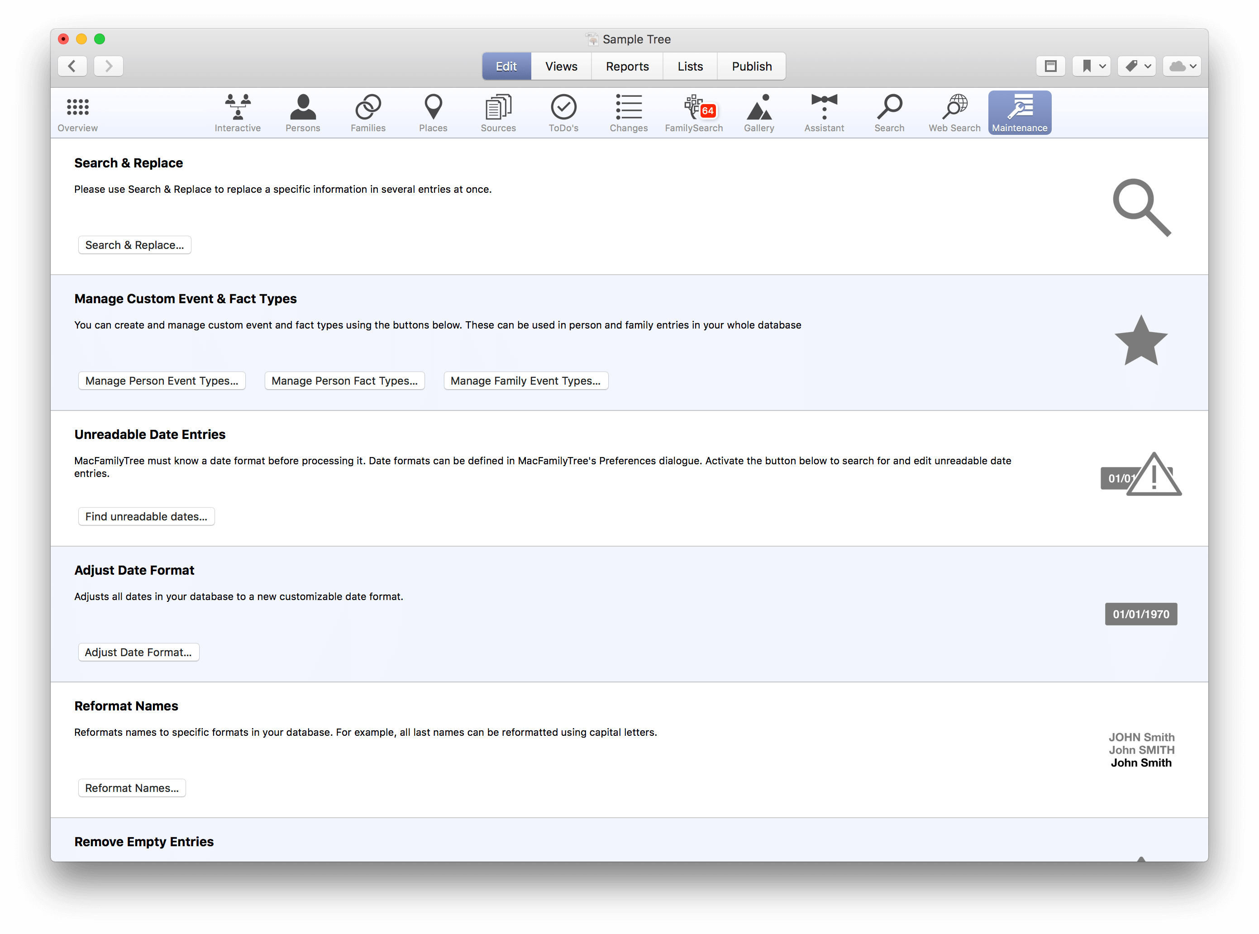The image size is (1259, 934).
Task: Open the Persons section
Action: pyautogui.click(x=302, y=113)
